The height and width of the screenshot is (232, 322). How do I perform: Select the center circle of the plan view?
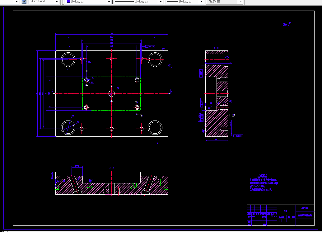pos(111,93)
